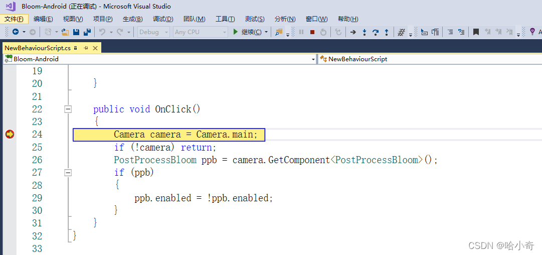Click the Next Bookmark icon
This screenshot has width=542, height=255.
(498, 32)
